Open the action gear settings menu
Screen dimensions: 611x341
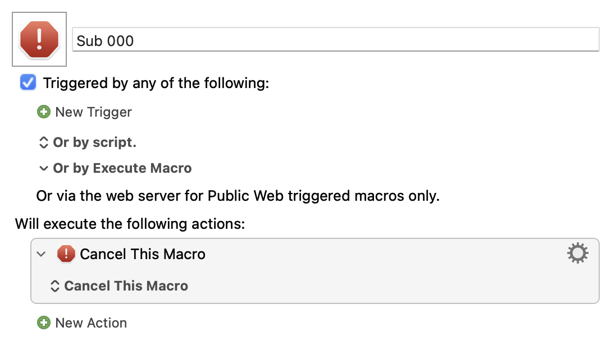point(577,254)
